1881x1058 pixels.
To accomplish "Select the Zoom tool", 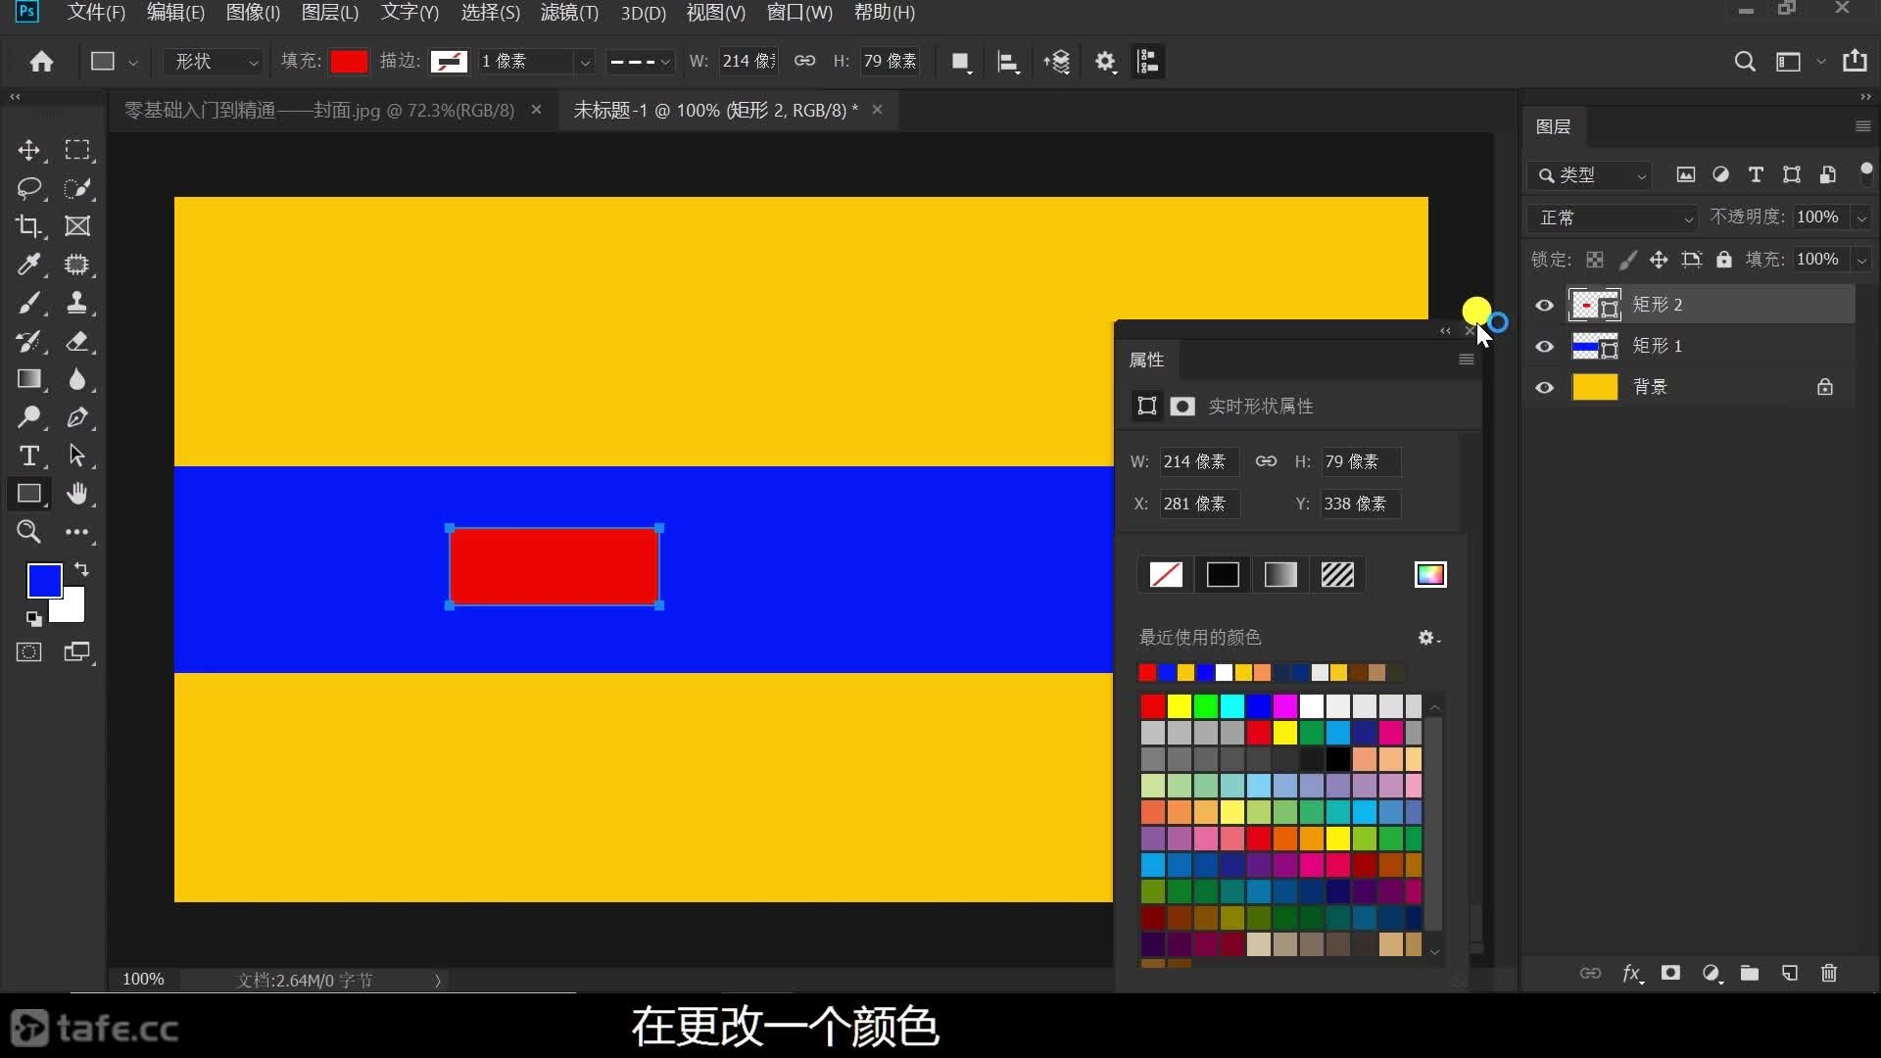I will tap(28, 532).
